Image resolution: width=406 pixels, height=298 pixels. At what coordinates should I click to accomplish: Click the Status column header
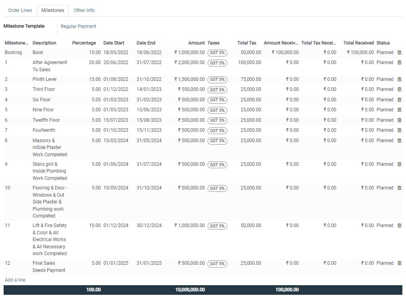(x=383, y=43)
